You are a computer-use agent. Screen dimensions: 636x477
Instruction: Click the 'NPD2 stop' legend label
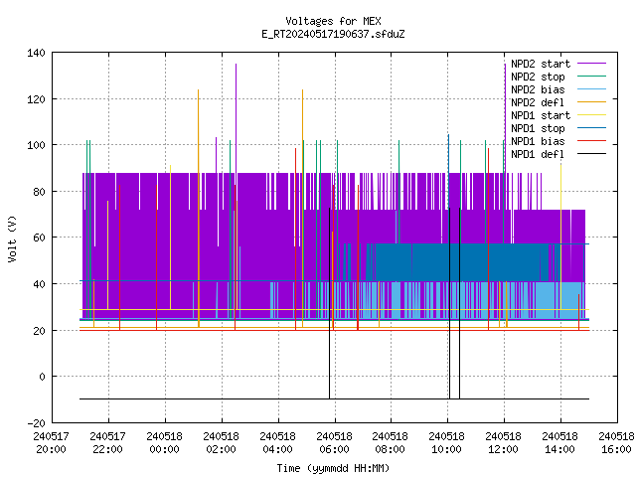pos(538,77)
